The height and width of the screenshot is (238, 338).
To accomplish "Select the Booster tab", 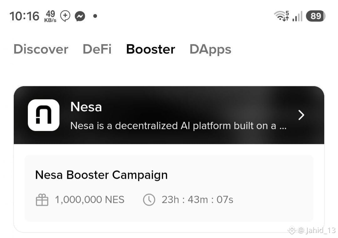I will pos(151,49).
